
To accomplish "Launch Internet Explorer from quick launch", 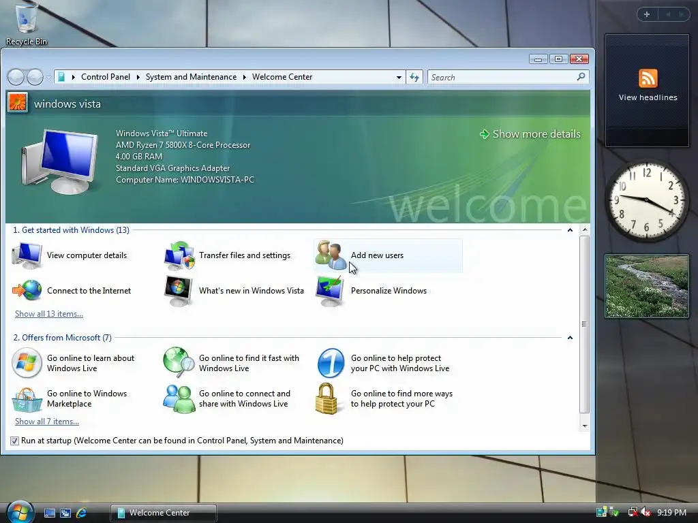I will (x=82, y=513).
